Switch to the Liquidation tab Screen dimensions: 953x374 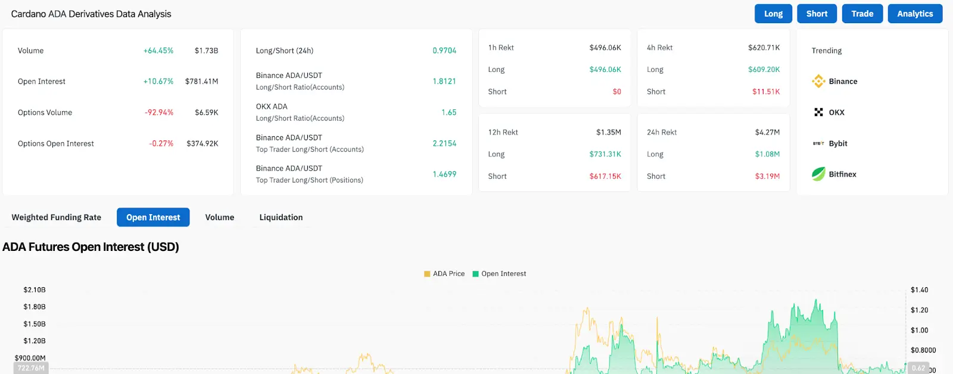click(281, 218)
